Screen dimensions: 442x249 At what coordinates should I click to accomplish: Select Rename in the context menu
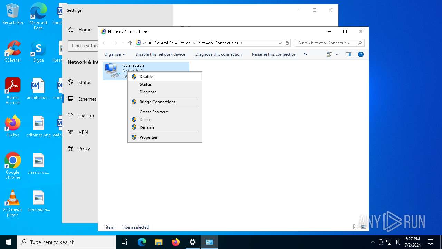(x=165, y=127)
